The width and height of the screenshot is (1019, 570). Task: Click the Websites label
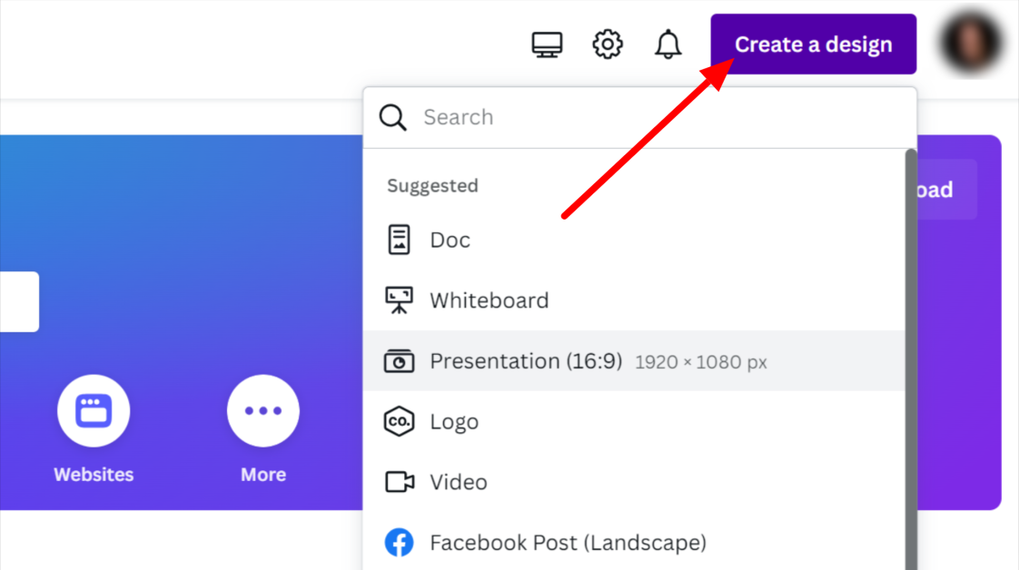pyautogui.click(x=94, y=475)
